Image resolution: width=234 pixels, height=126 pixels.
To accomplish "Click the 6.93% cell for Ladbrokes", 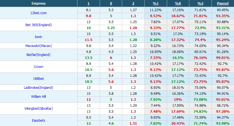I will pos(156,88).
